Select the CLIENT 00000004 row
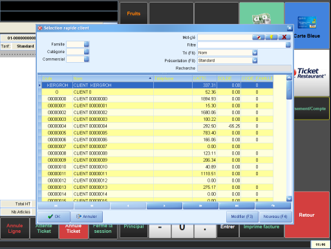The height and width of the screenshot is (249, 331). [156, 126]
